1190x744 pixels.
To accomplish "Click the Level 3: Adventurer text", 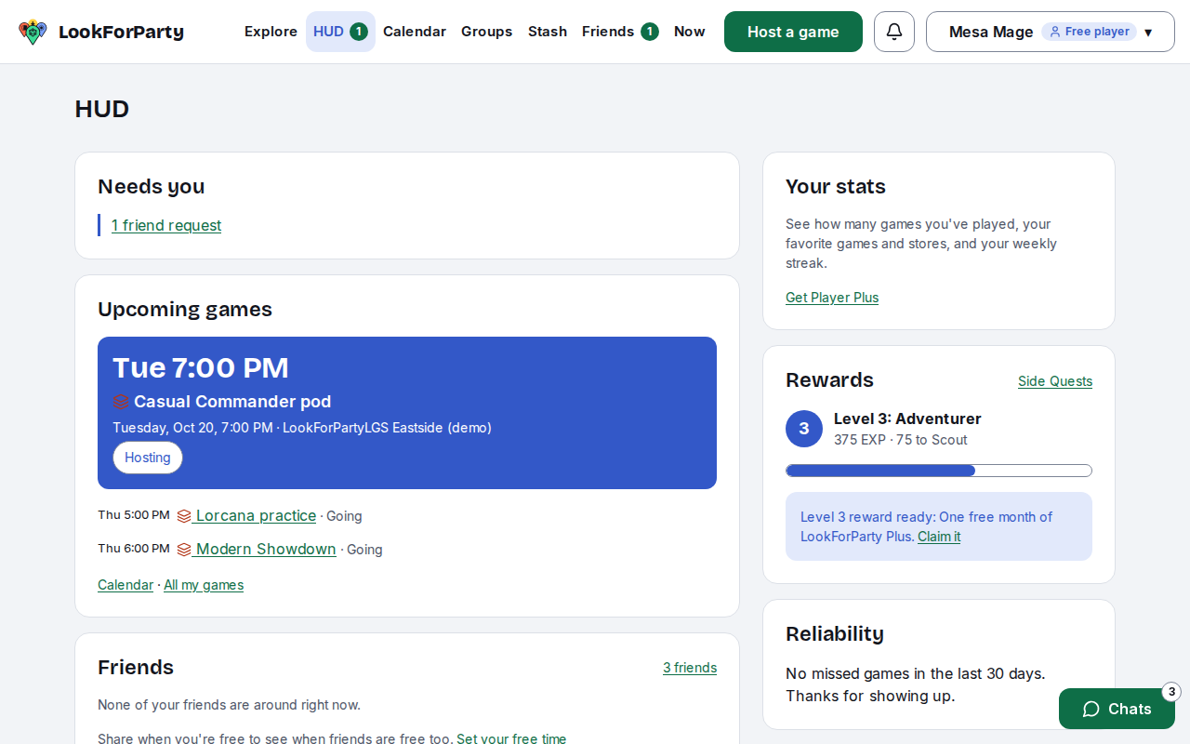I will tap(907, 418).
